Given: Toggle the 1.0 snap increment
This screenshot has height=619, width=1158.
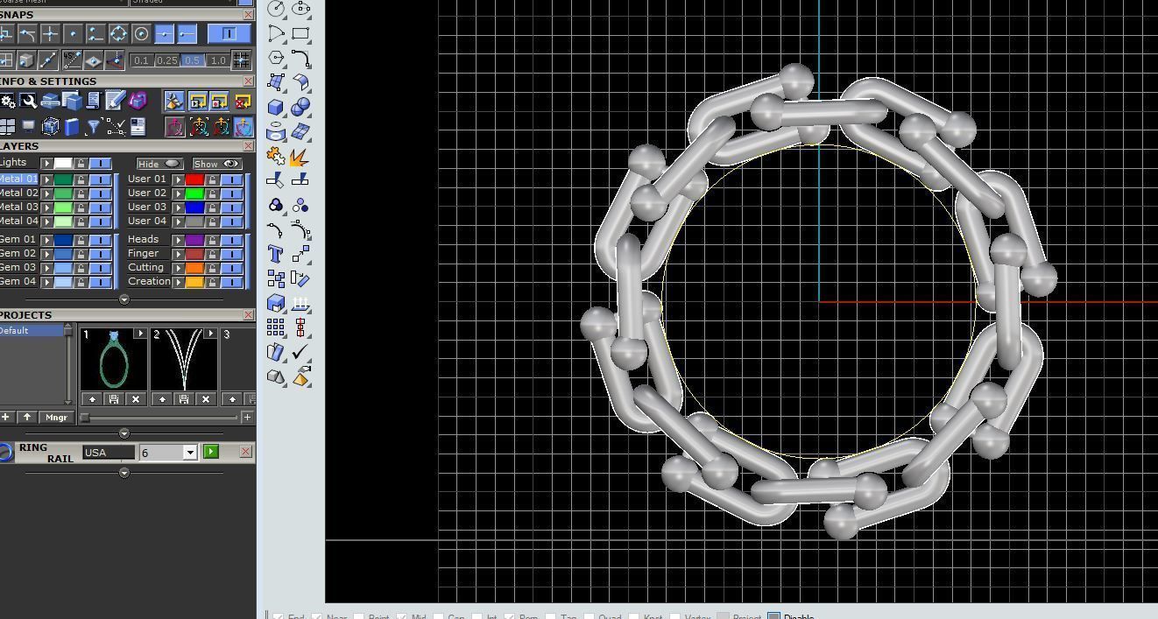Looking at the screenshot, I should pyautogui.click(x=217, y=60).
